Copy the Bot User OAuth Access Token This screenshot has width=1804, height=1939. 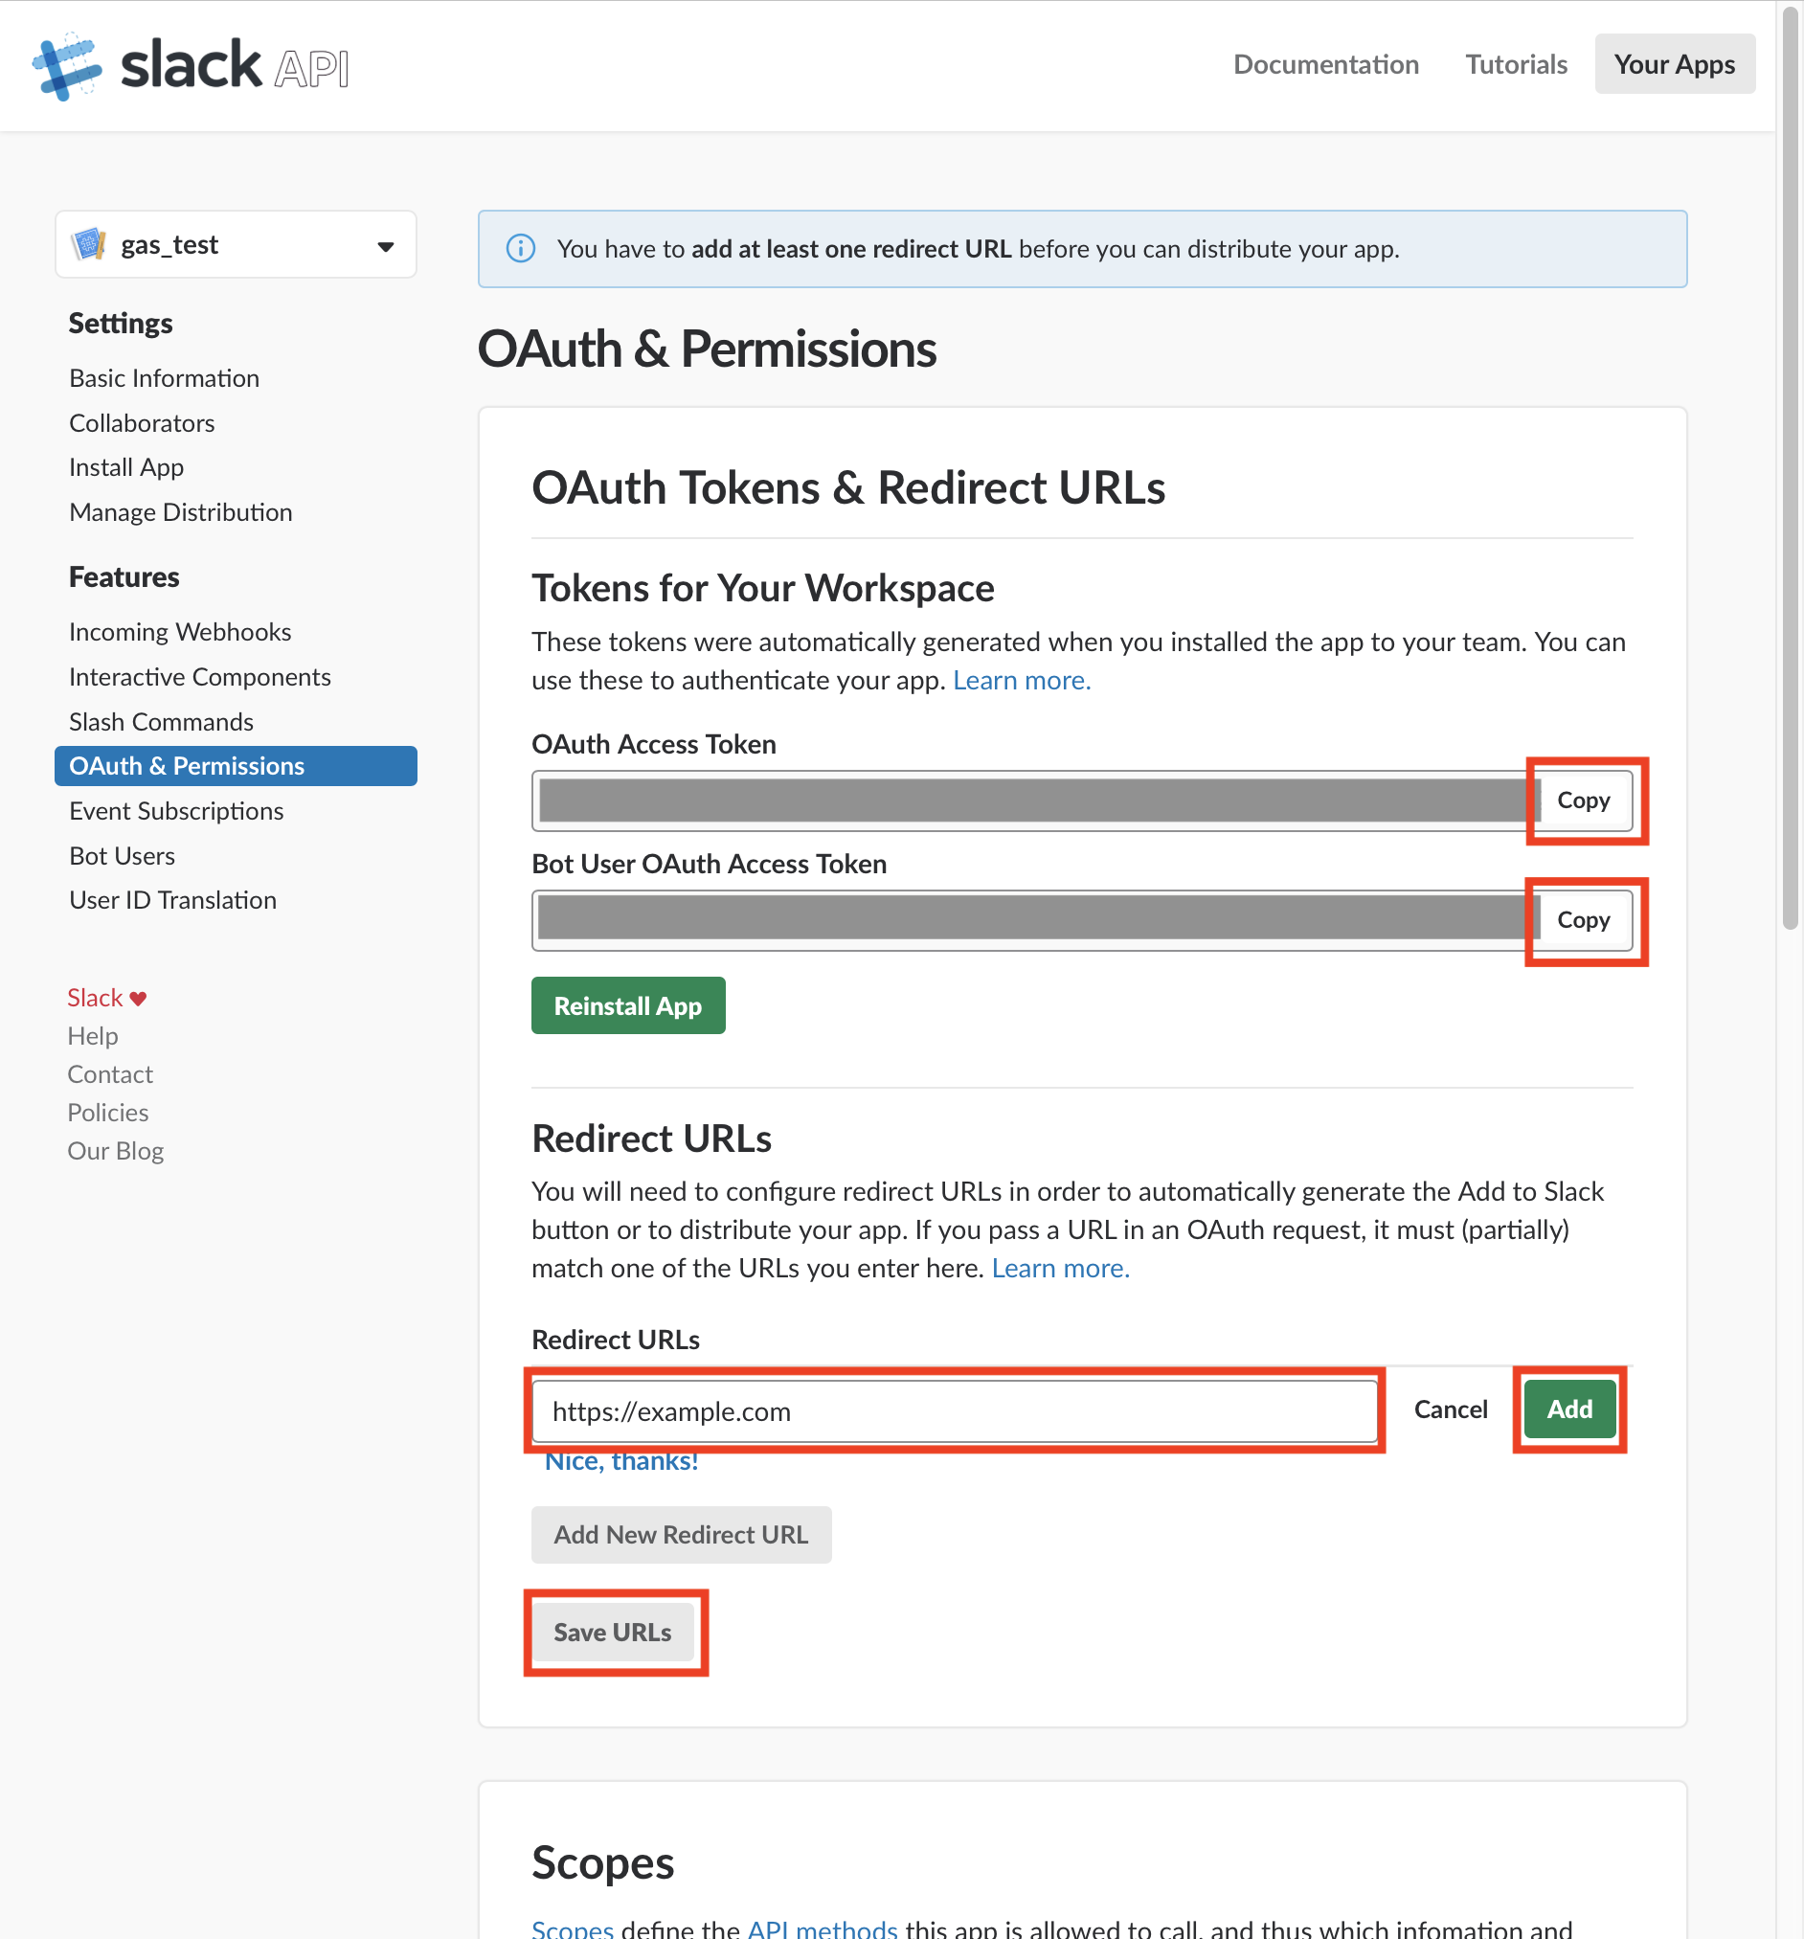tap(1583, 920)
